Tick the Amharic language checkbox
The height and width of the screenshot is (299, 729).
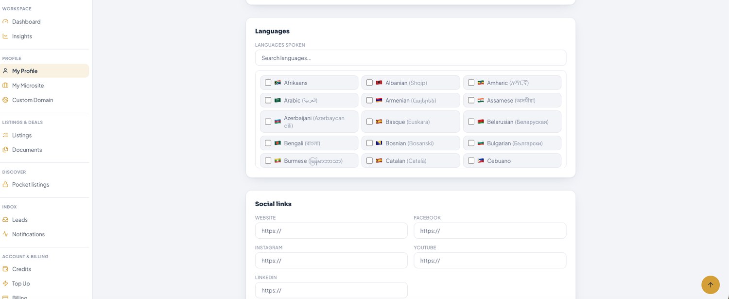(x=471, y=83)
